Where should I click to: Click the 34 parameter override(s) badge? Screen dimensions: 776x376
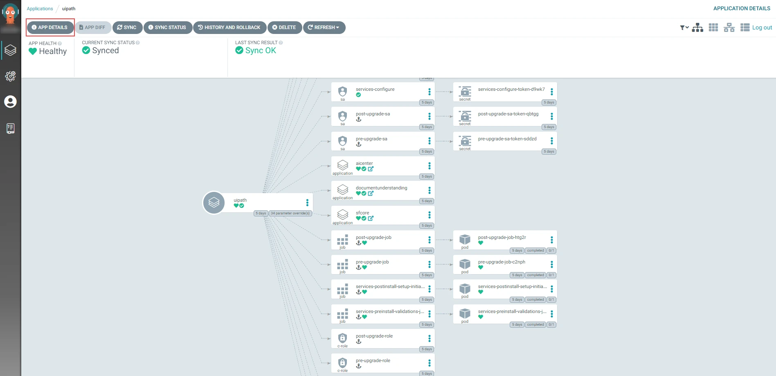[290, 213]
